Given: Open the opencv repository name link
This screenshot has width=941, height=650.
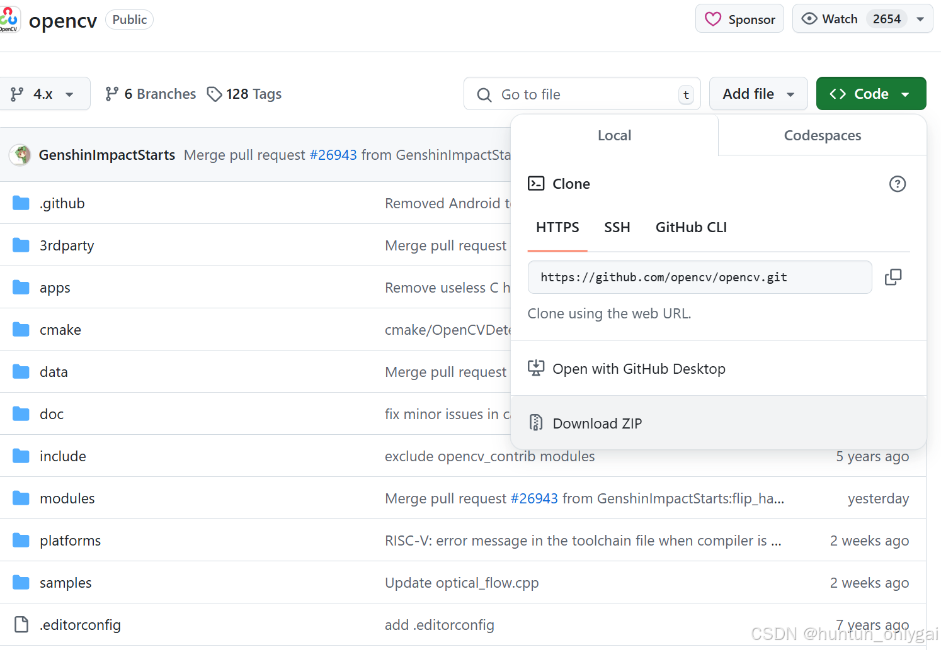Looking at the screenshot, I should pos(63,20).
